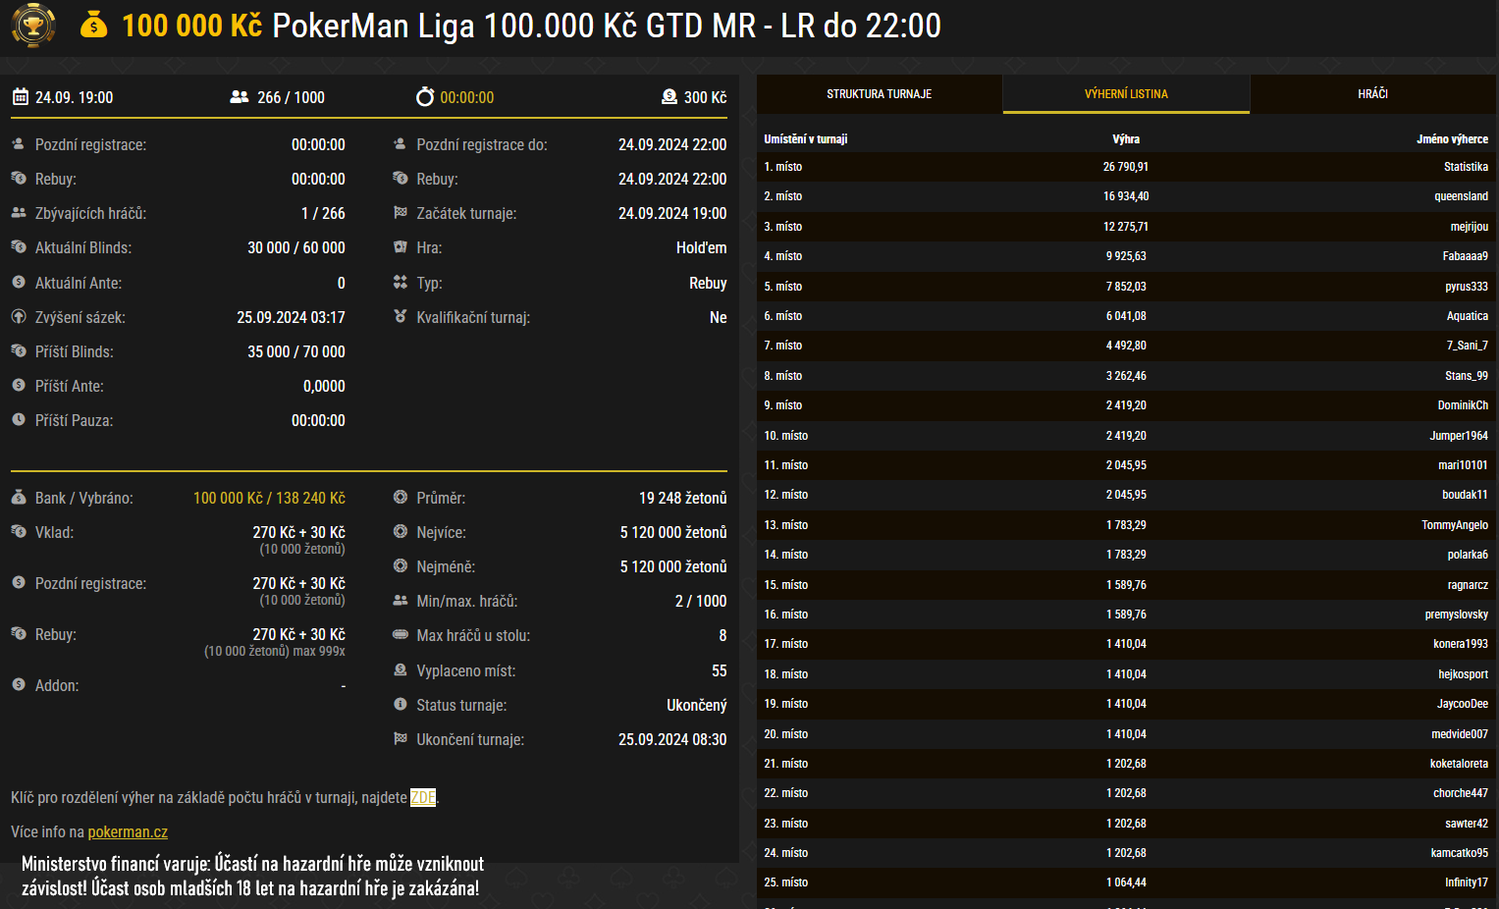The image size is (1499, 909).
Task: Select the 1. místo Statistika row
Action: pyautogui.click(x=1126, y=167)
